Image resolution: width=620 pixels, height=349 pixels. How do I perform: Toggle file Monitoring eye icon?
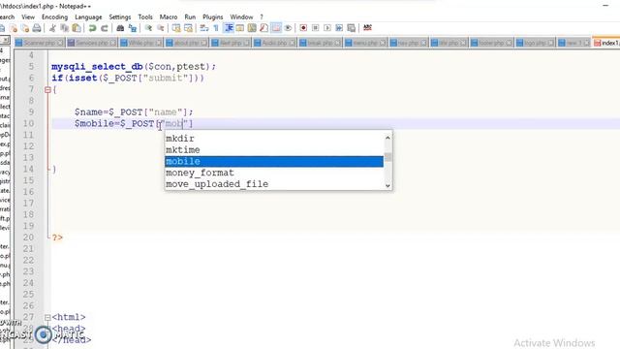coord(289,28)
